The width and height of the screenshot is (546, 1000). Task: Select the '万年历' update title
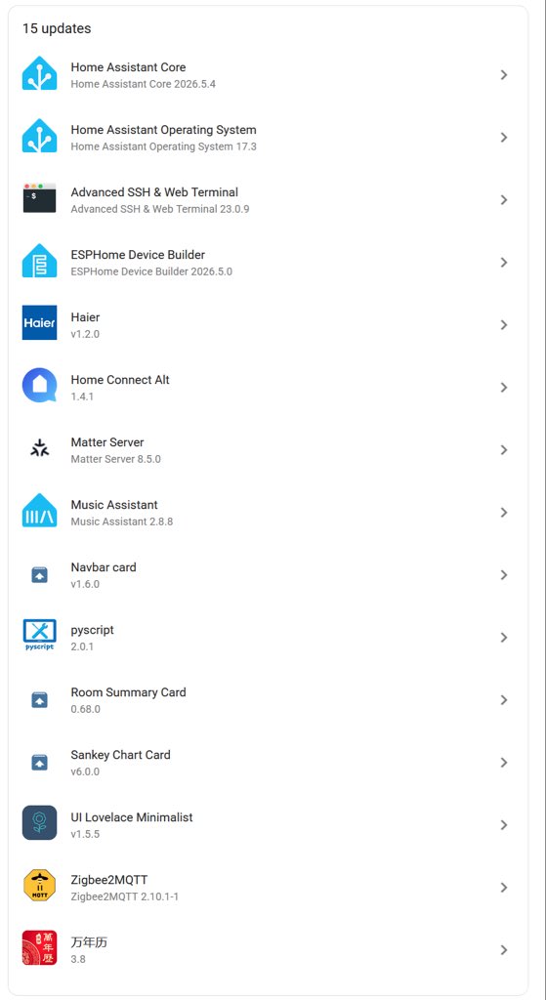(x=89, y=942)
